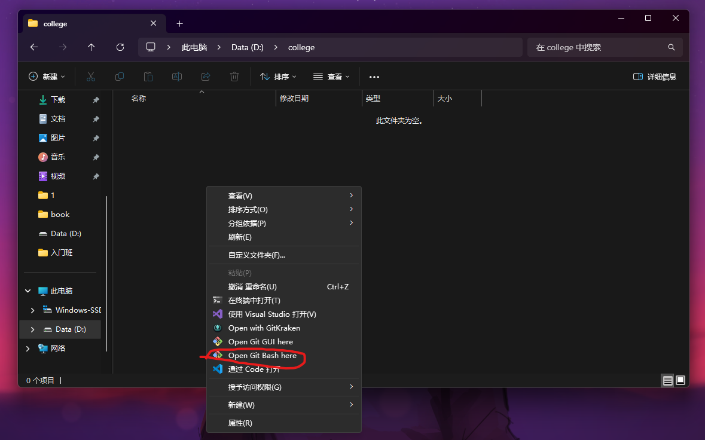Choose Properties in the context menu
Viewport: 705px width, 440px height.
tap(240, 423)
